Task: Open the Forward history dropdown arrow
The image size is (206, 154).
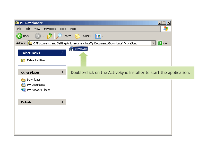Action: pos(44,36)
